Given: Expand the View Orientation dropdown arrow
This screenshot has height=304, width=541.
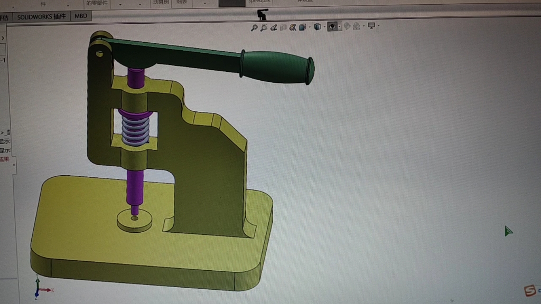Looking at the screenshot, I should (310, 27).
